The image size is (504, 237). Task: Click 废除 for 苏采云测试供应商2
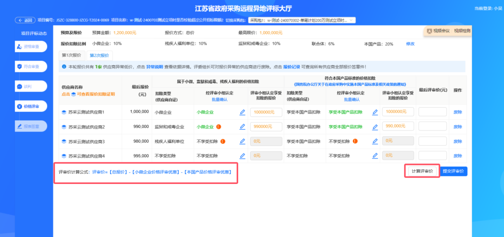(x=458, y=127)
